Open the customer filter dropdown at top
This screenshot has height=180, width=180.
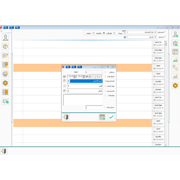(x=155, y=32)
